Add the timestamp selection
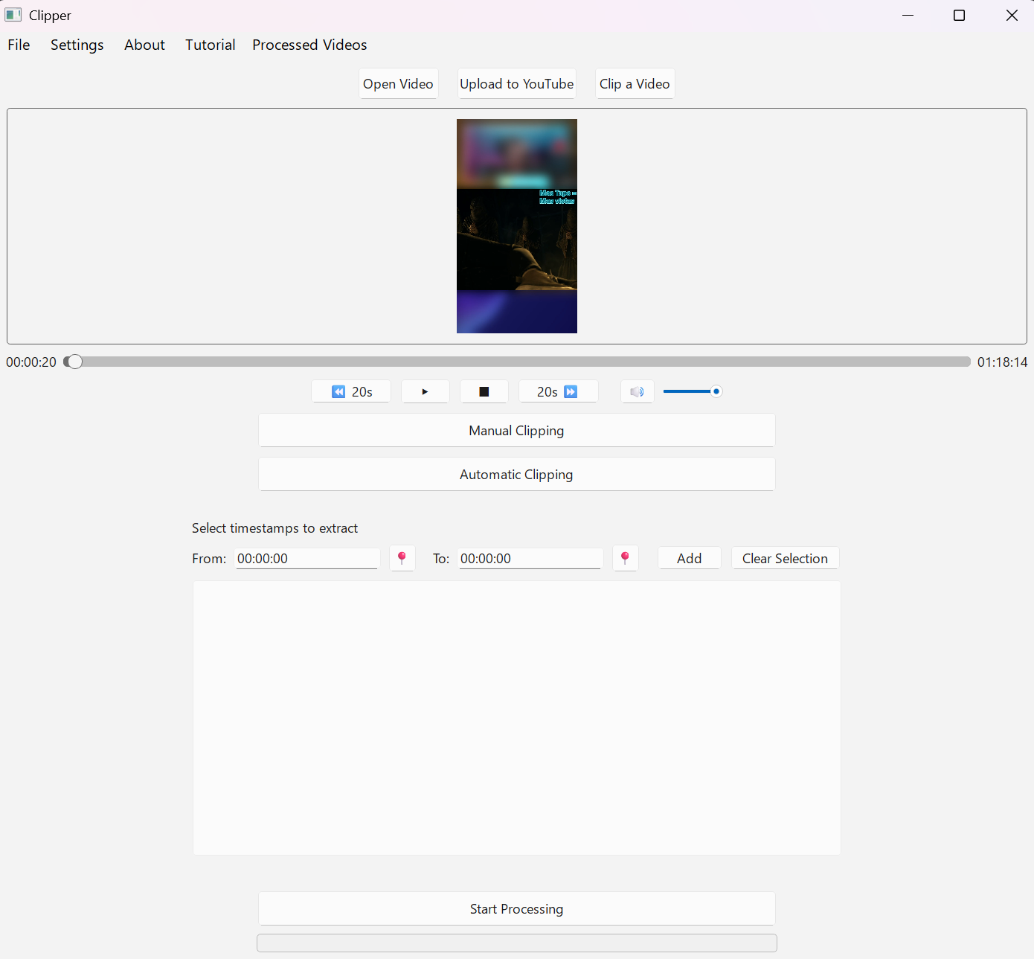 click(x=689, y=558)
